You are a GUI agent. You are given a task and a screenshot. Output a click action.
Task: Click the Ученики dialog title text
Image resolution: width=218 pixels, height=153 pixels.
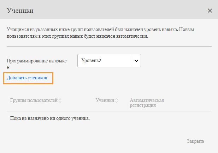point(20,11)
